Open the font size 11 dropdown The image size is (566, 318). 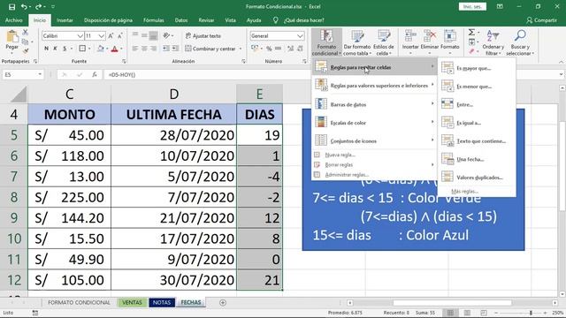102,35
